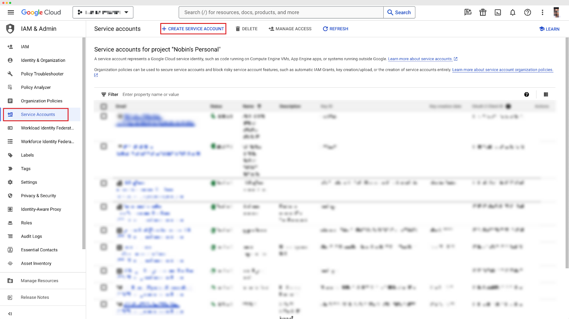The image size is (569, 319).
Task: Click the blue Search button
Action: pos(399,12)
